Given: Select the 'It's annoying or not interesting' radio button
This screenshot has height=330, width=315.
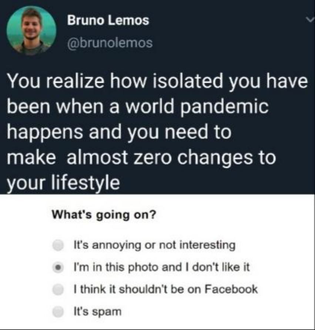Looking at the screenshot, I should point(58,245).
